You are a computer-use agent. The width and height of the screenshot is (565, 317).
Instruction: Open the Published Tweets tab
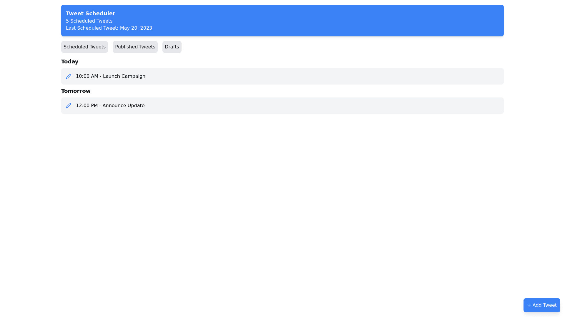click(x=135, y=47)
